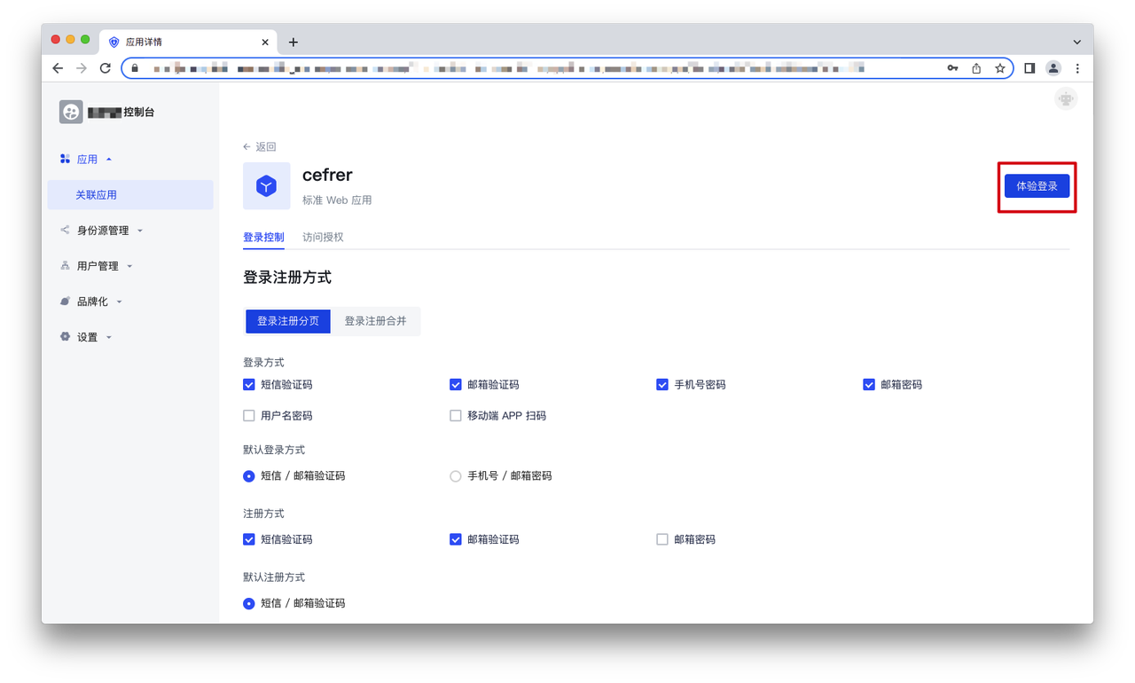Uncheck 短信验证码 under 登录方式
Image resolution: width=1135 pixels, height=683 pixels.
pyautogui.click(x=249, y=385)
